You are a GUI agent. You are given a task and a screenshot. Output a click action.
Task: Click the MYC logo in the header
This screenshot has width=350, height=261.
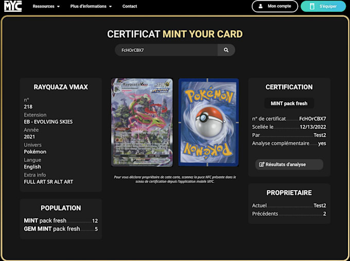(x=13, y=6)
